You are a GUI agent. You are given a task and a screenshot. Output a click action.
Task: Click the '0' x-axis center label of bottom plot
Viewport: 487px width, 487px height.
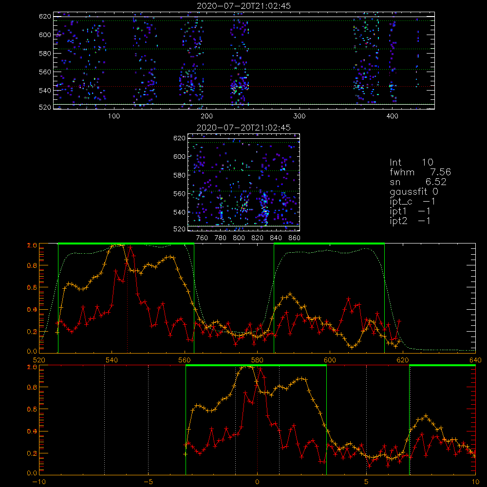click(257, 482)
